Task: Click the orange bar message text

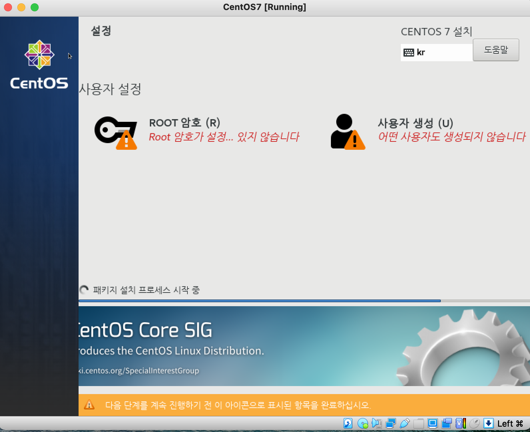Action: pos(238,405)
